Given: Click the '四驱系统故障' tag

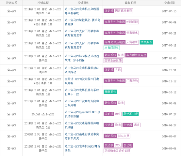Looking at the screenshot, I should pos(113,61).
